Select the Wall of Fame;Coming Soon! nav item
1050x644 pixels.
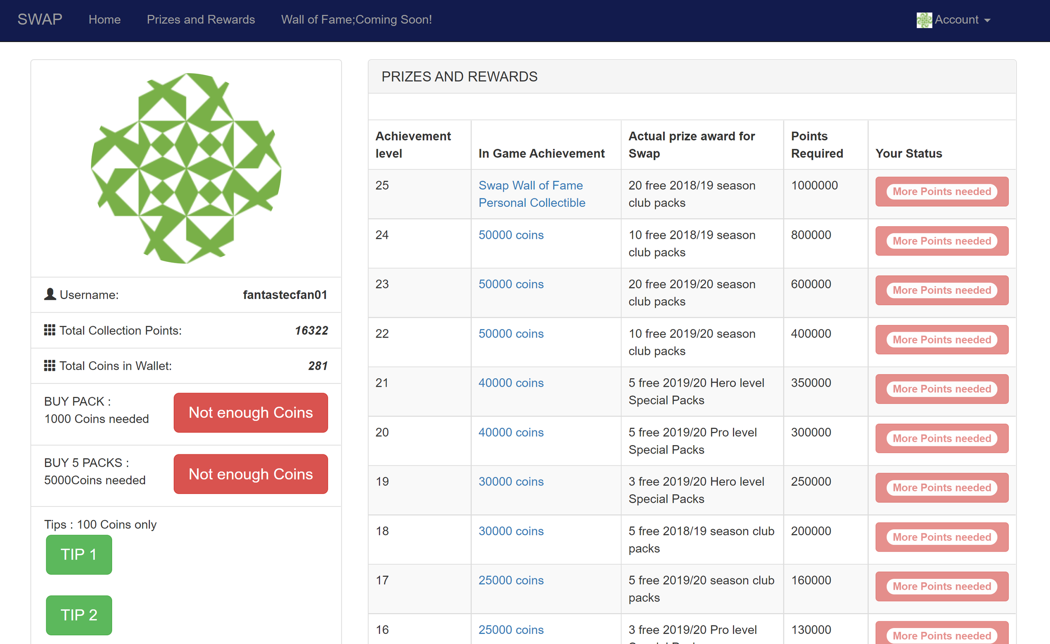[356, 20]
